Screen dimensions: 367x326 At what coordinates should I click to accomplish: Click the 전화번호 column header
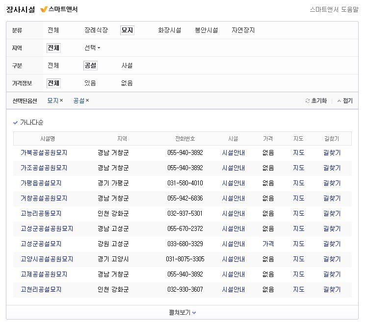tap(185, 139)
